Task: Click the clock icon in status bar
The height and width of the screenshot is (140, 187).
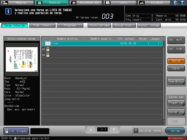Action: [x=2, y=138]
